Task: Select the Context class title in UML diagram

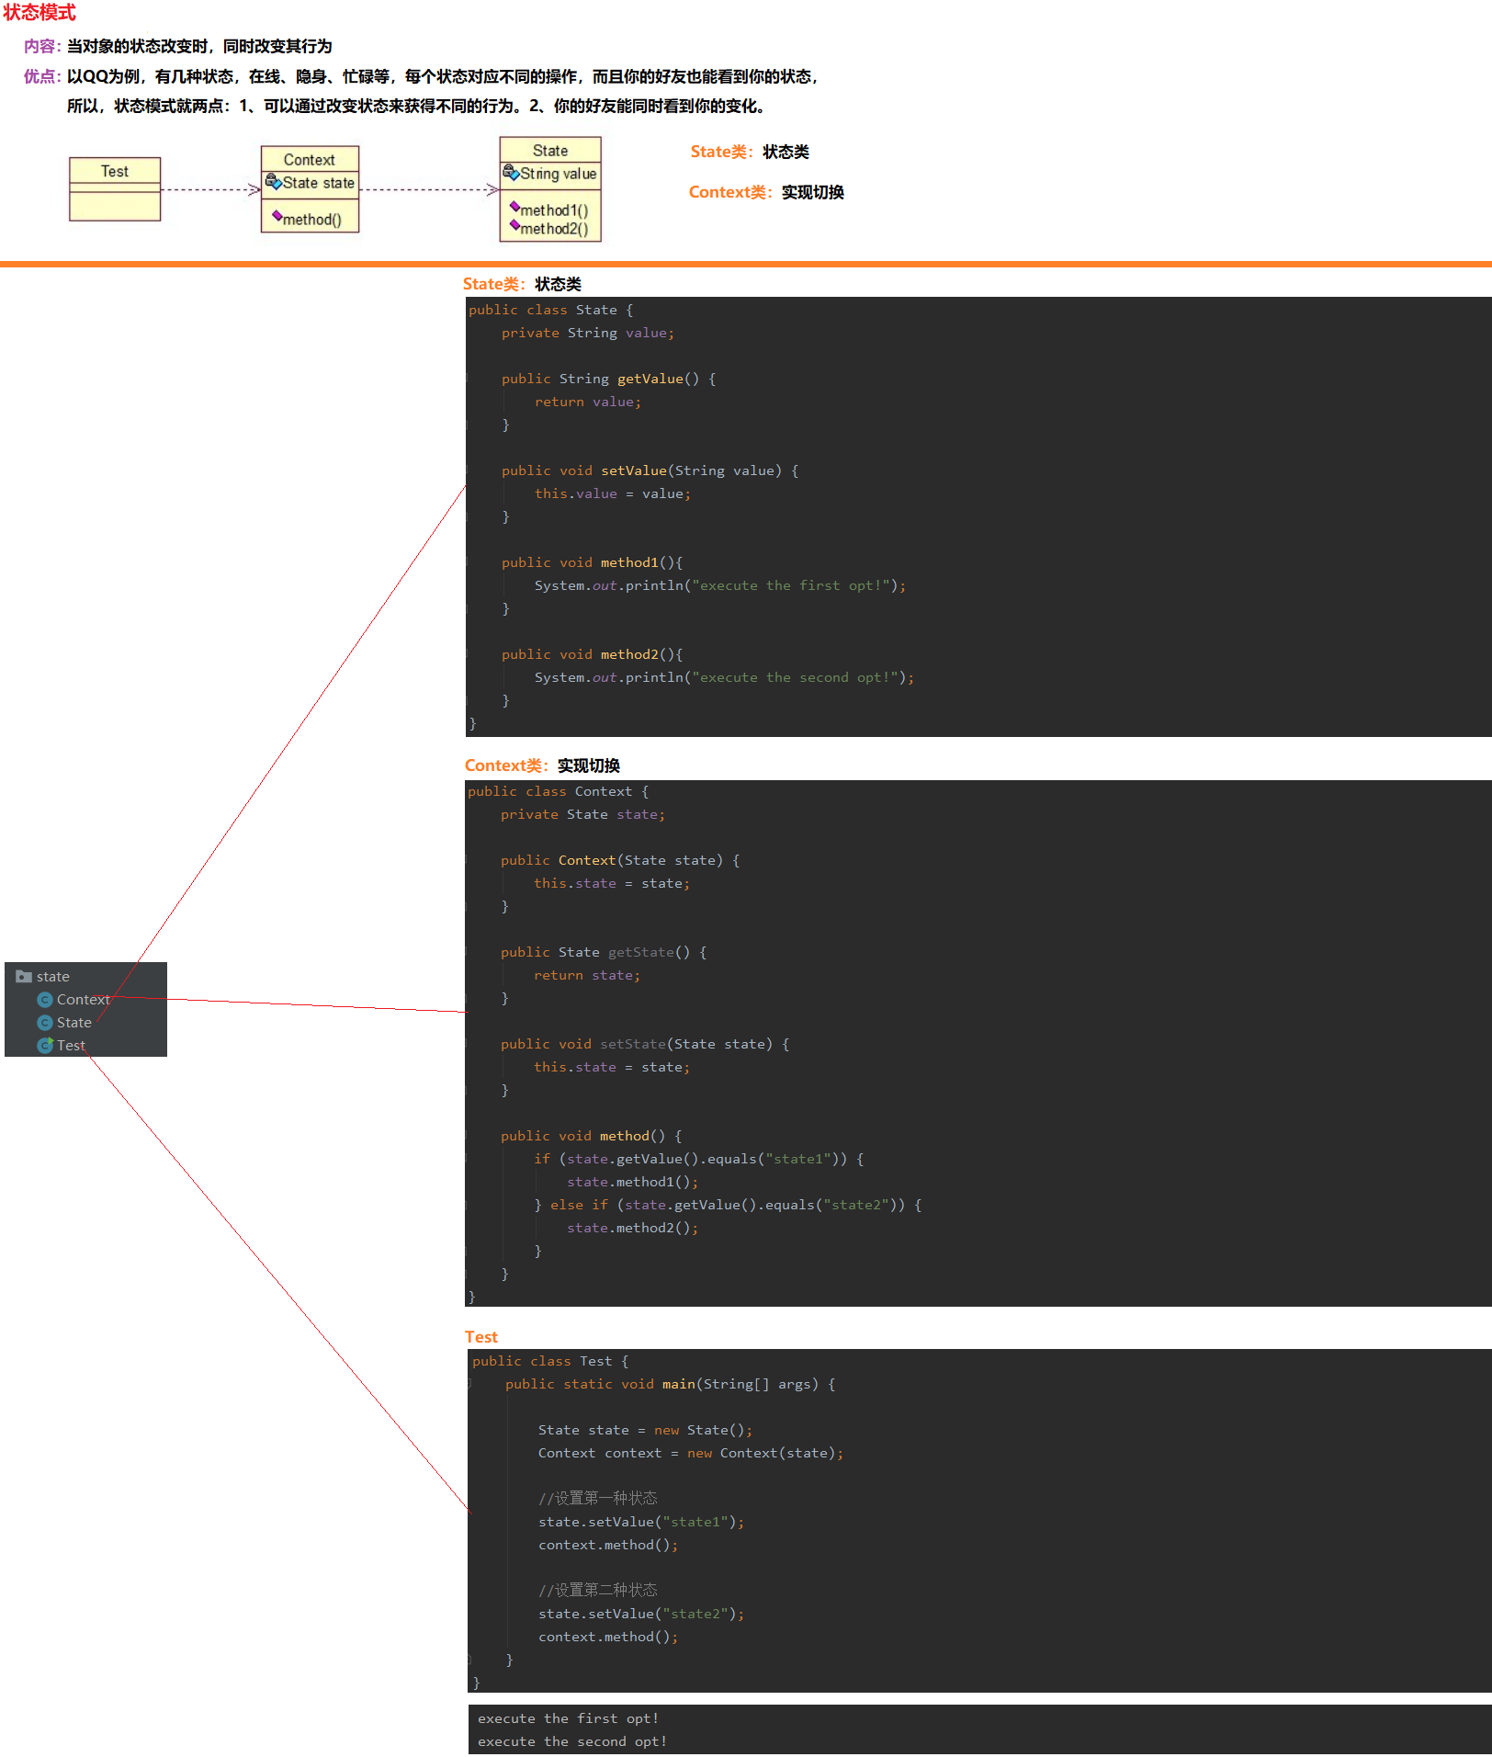Action: tap(309, 159)
